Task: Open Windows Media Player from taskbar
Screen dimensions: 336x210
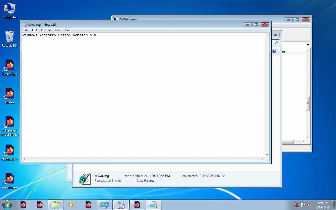Action: [x=72, y=205]
